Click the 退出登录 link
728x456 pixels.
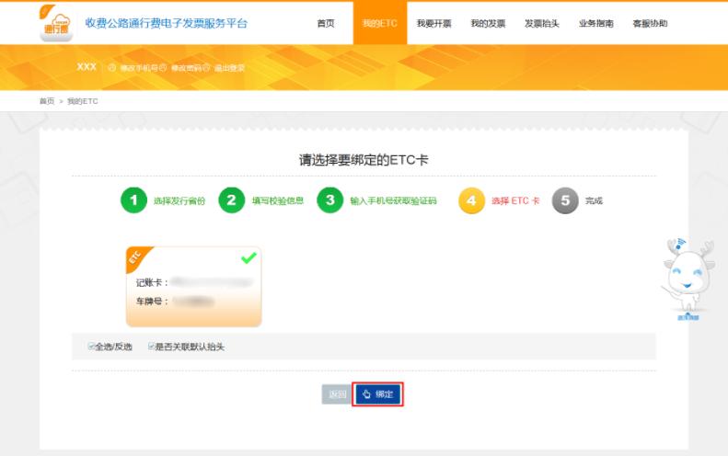click(229, 68)
